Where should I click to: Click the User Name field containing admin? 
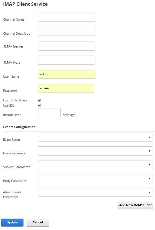66,74
